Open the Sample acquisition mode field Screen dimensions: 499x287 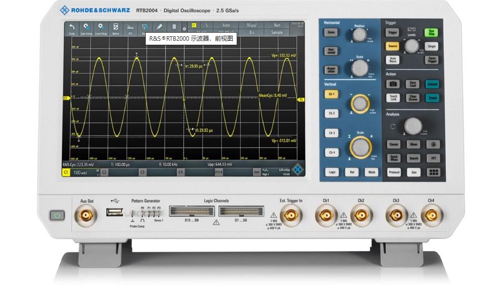(x=277, y=32)
